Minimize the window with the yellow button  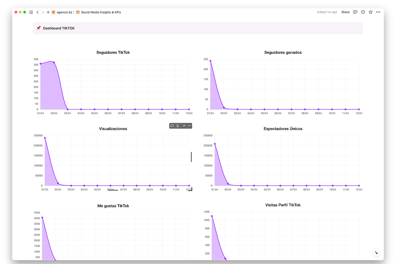point(20,12)
